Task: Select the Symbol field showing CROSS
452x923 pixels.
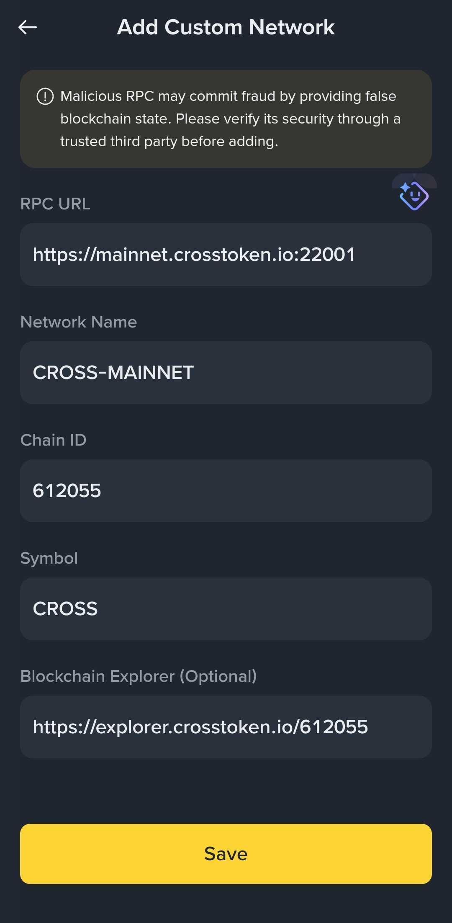Action: click(x=226, y=608)
